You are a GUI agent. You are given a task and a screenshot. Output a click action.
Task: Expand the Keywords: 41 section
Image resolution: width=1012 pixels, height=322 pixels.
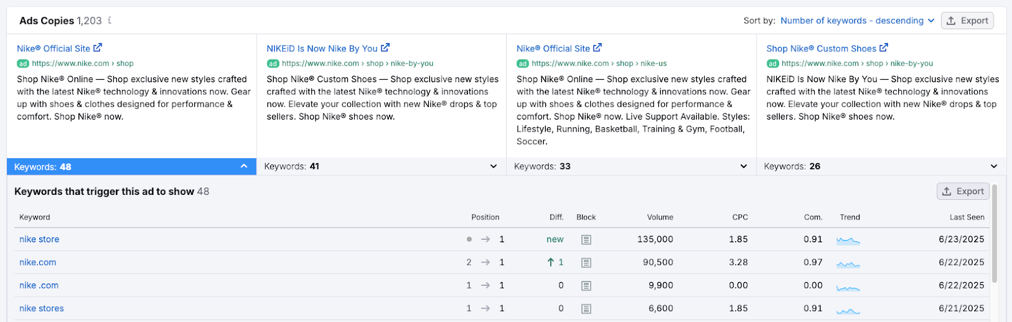493,166
